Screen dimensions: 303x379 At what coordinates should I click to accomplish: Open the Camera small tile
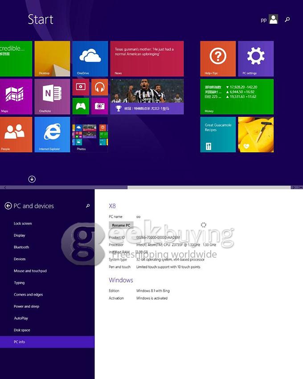tap(99, 106)
